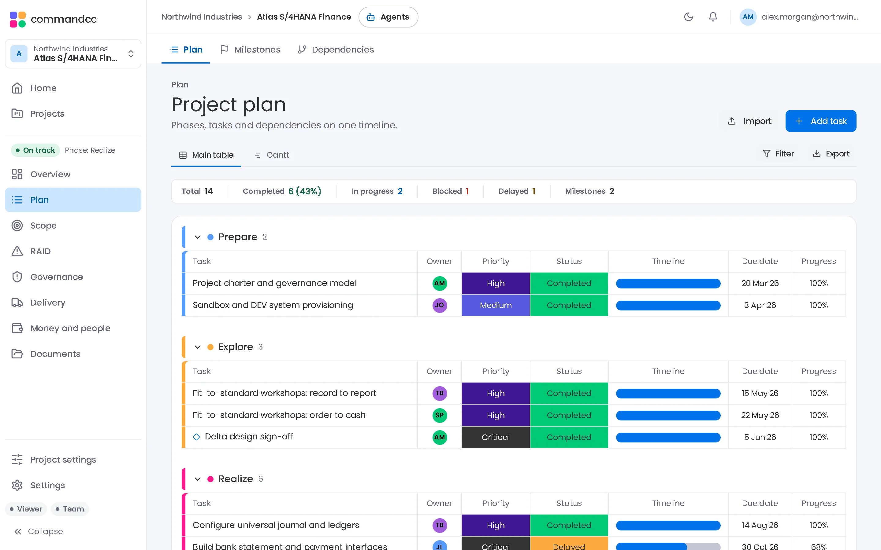
Task: Click the Team badge
Action: [x=70, y=509]
